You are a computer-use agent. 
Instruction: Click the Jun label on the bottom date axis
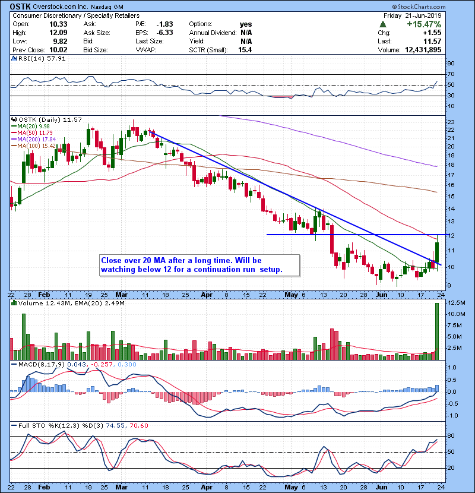(381, 487)
